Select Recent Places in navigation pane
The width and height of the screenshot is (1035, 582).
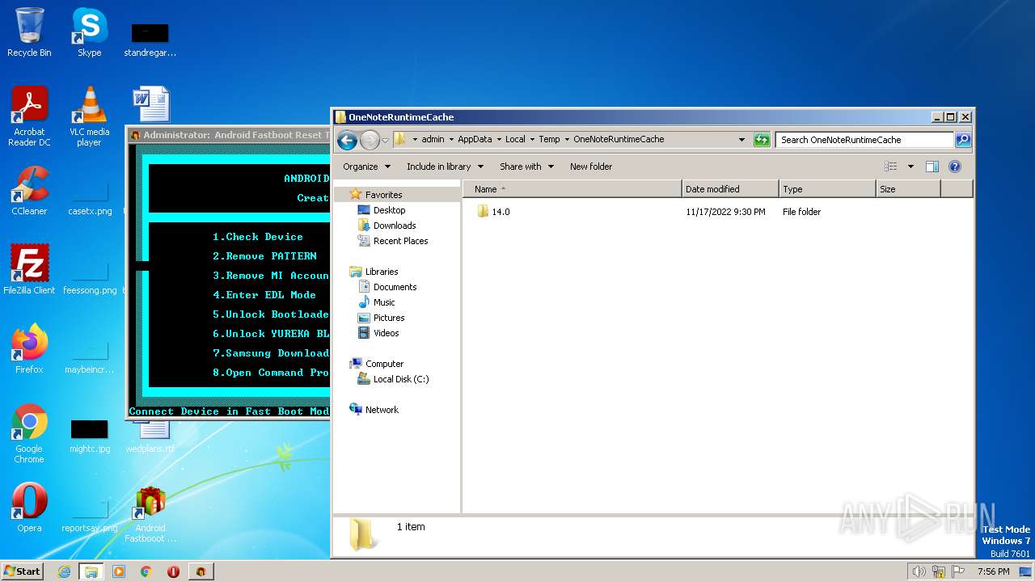coord(400,241)
